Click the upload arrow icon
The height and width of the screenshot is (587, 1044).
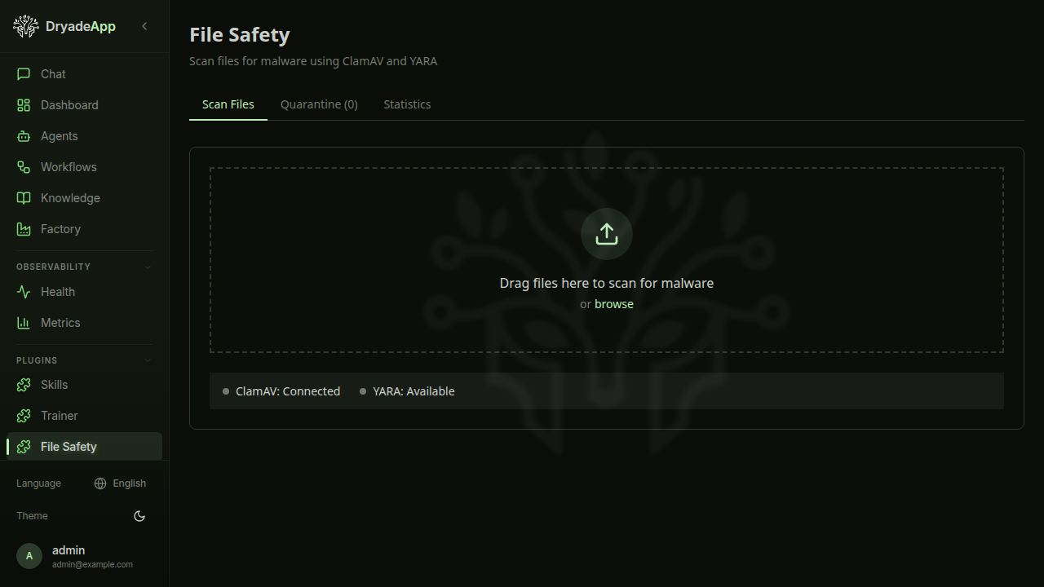[x=606, y=234]
